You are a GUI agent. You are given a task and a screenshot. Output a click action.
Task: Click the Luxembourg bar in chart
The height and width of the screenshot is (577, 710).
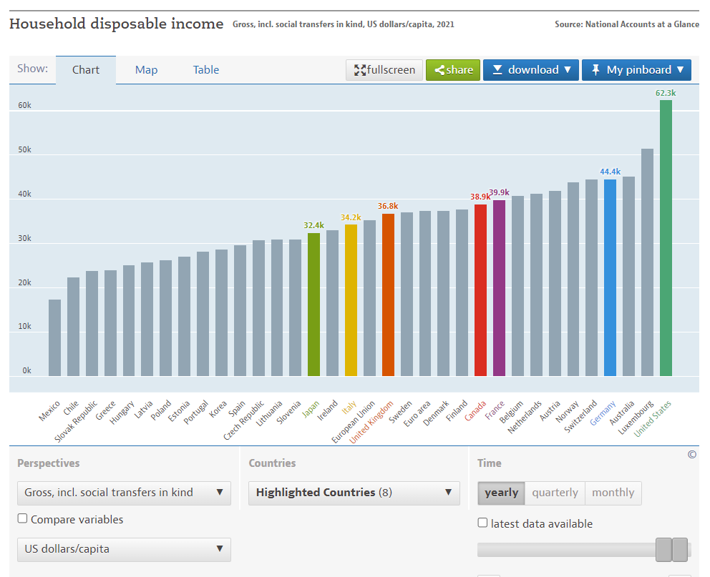coord(647,262)
